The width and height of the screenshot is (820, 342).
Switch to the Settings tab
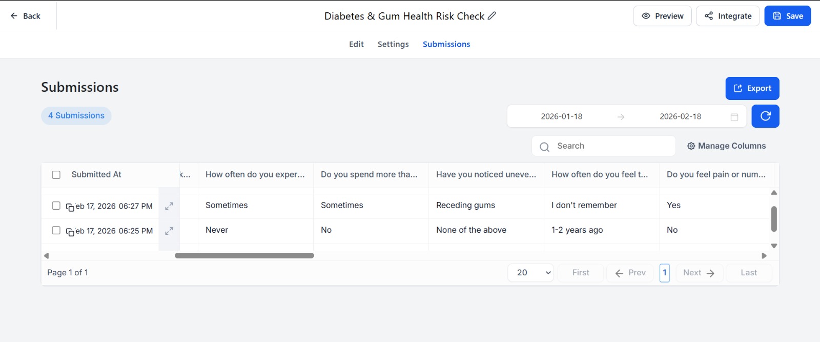pyautogui.click(x=393, y=44)
